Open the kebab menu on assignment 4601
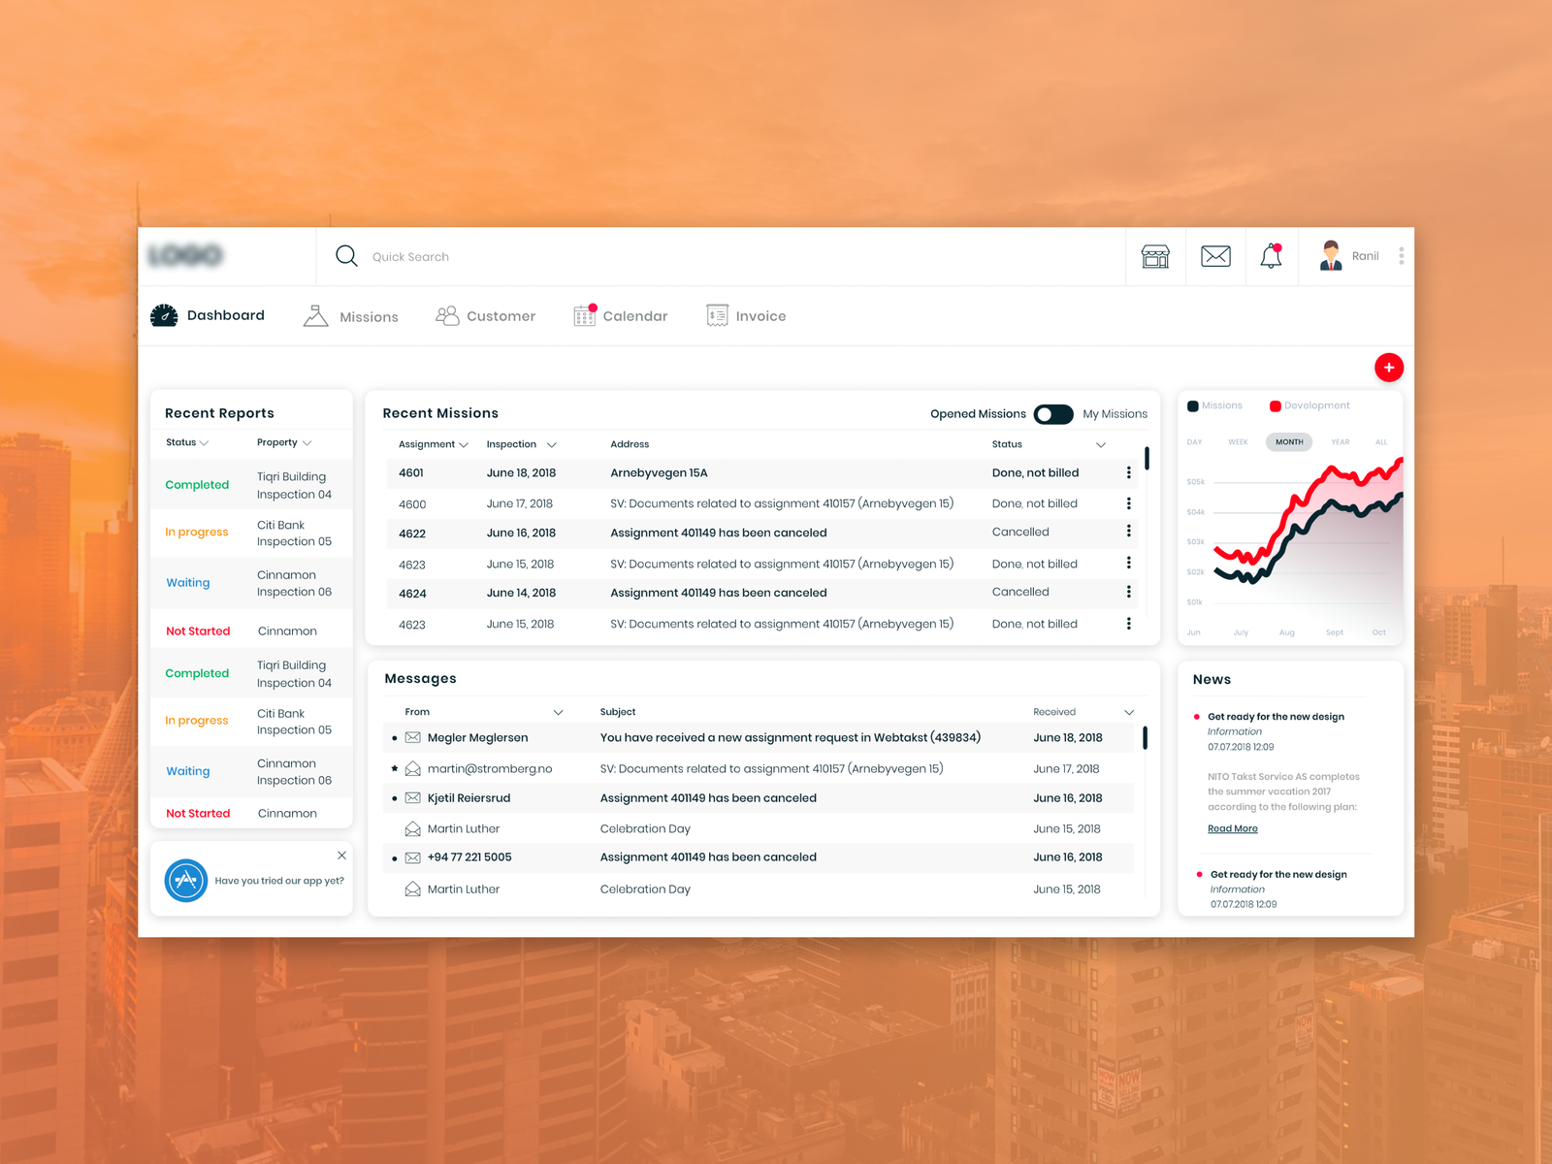1552x1164 pixels. [1128, 471]
